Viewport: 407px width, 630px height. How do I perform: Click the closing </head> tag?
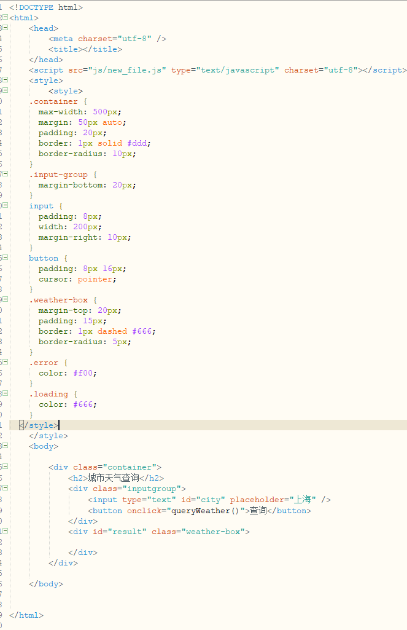46,60
